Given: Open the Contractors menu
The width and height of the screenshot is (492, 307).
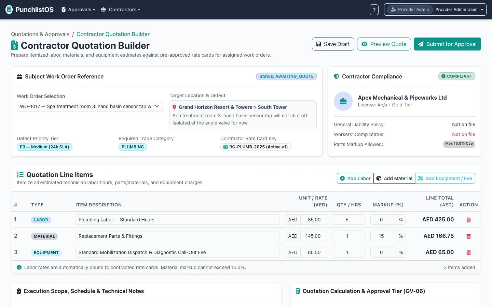Looking at the screenshot, I should tap(121, 10).
